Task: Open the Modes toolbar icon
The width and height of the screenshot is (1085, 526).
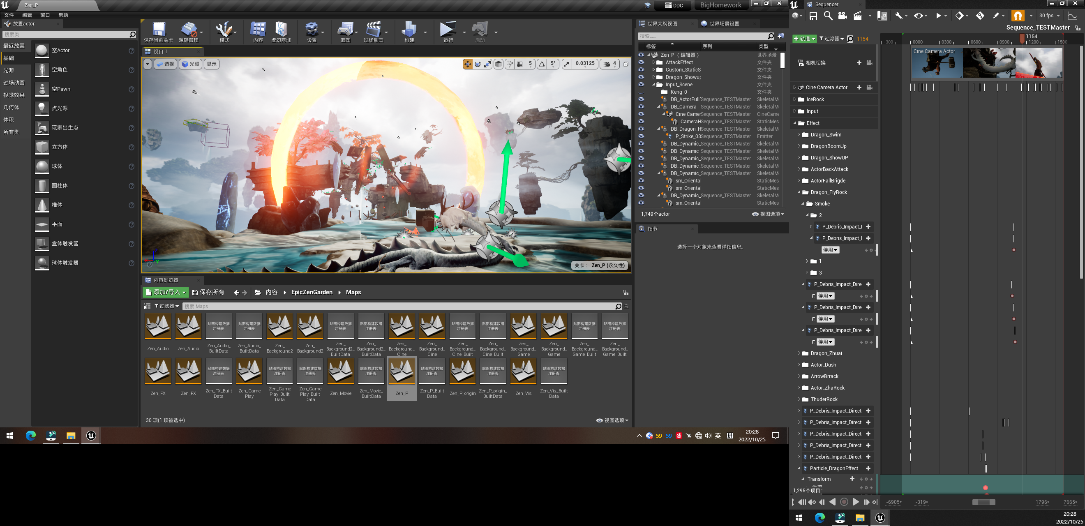Action: [x=224, y=30]
